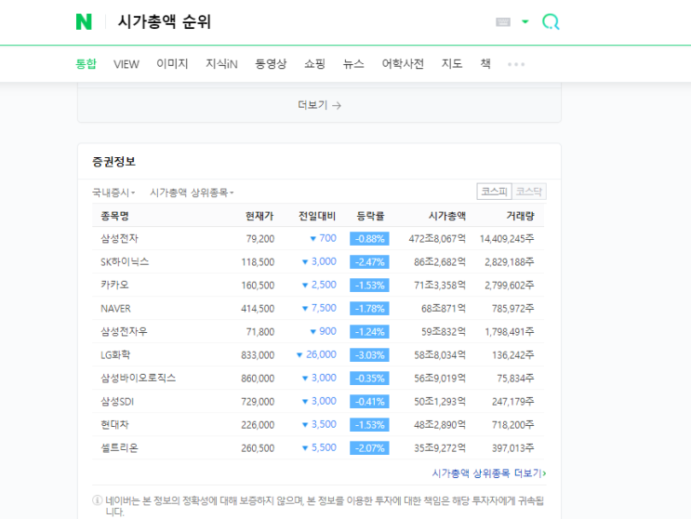Click the 등락률 column header
The width and height of the screenshot is (691, 519).
point(370,216)
